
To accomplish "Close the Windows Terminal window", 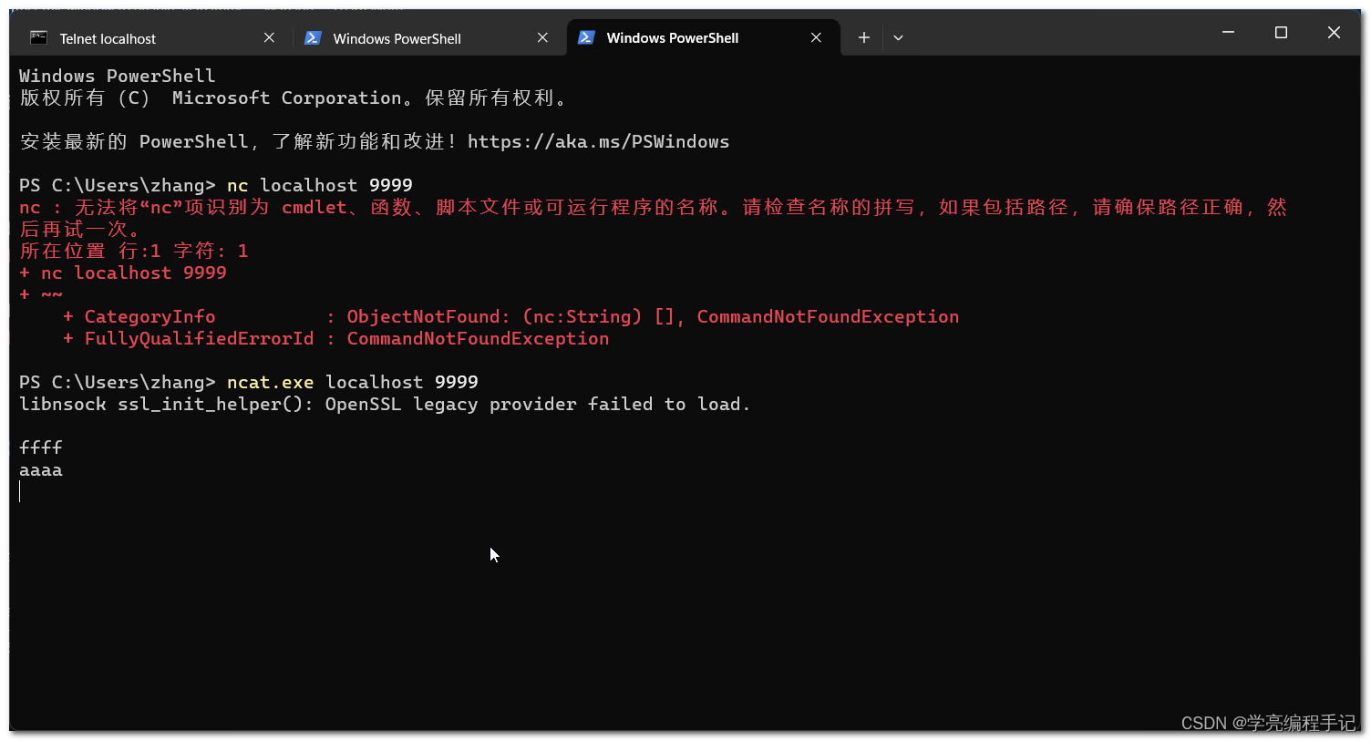I will tap(1334, 33).
